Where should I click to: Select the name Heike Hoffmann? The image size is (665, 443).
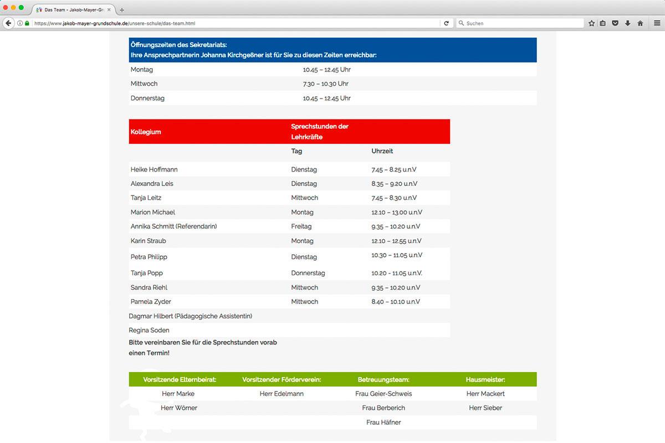pyautogui.click(x=154, y=169)
